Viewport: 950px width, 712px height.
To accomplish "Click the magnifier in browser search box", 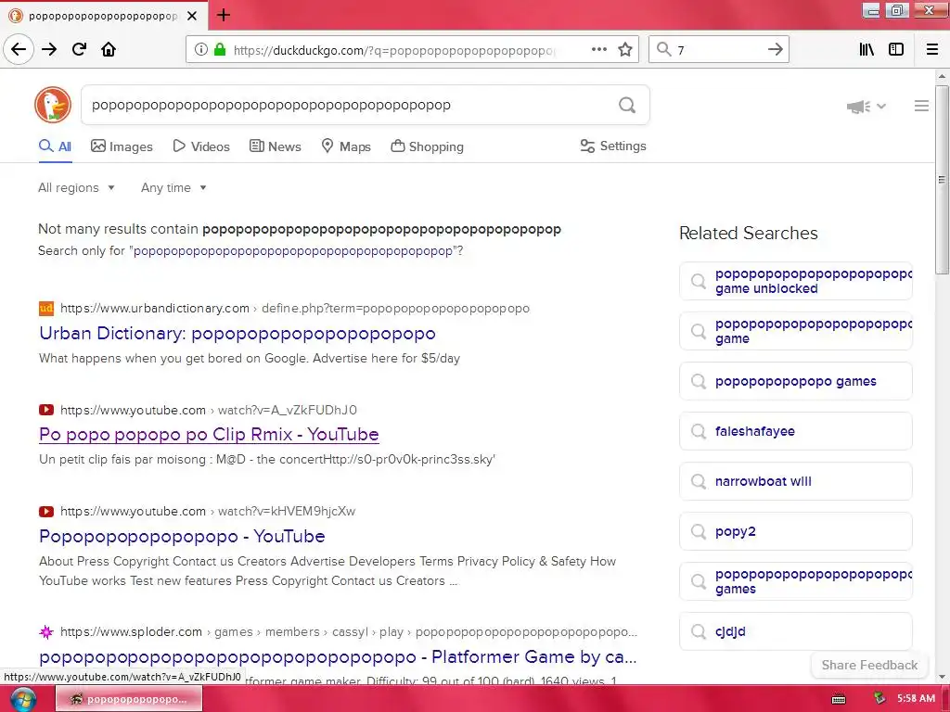I will pyautogui.click(x=664, y=50).
